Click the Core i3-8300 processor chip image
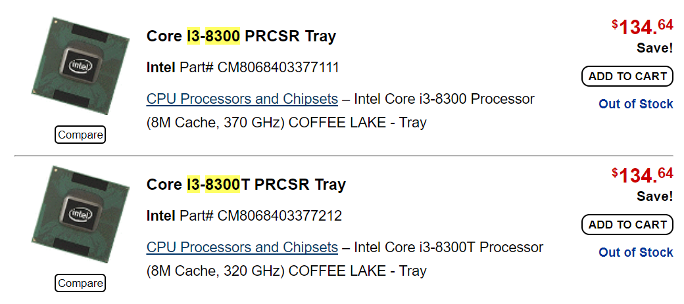The image size is (684, 304). [x=80, y=66]
